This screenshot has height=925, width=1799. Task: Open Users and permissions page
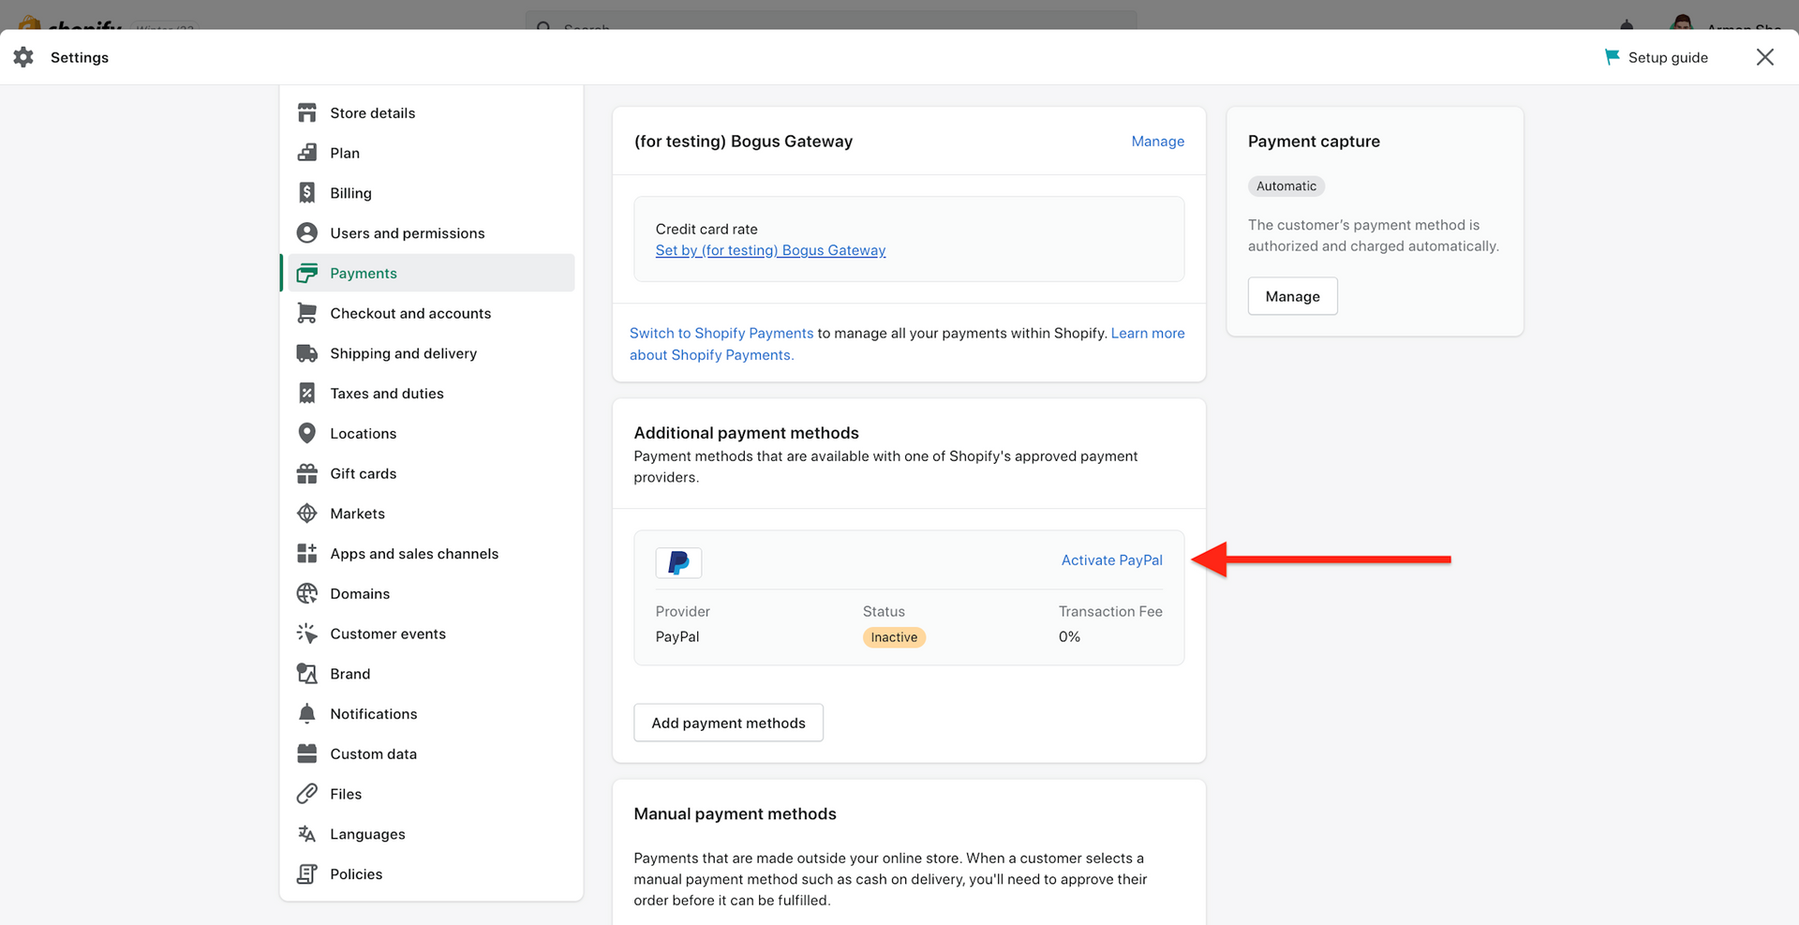[x=407, y=233]
